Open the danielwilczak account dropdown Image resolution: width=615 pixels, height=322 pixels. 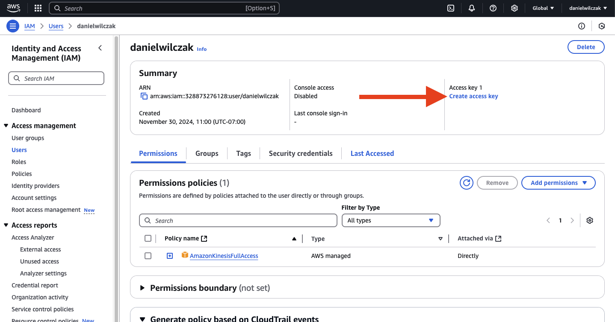click(x=588, y=8)
